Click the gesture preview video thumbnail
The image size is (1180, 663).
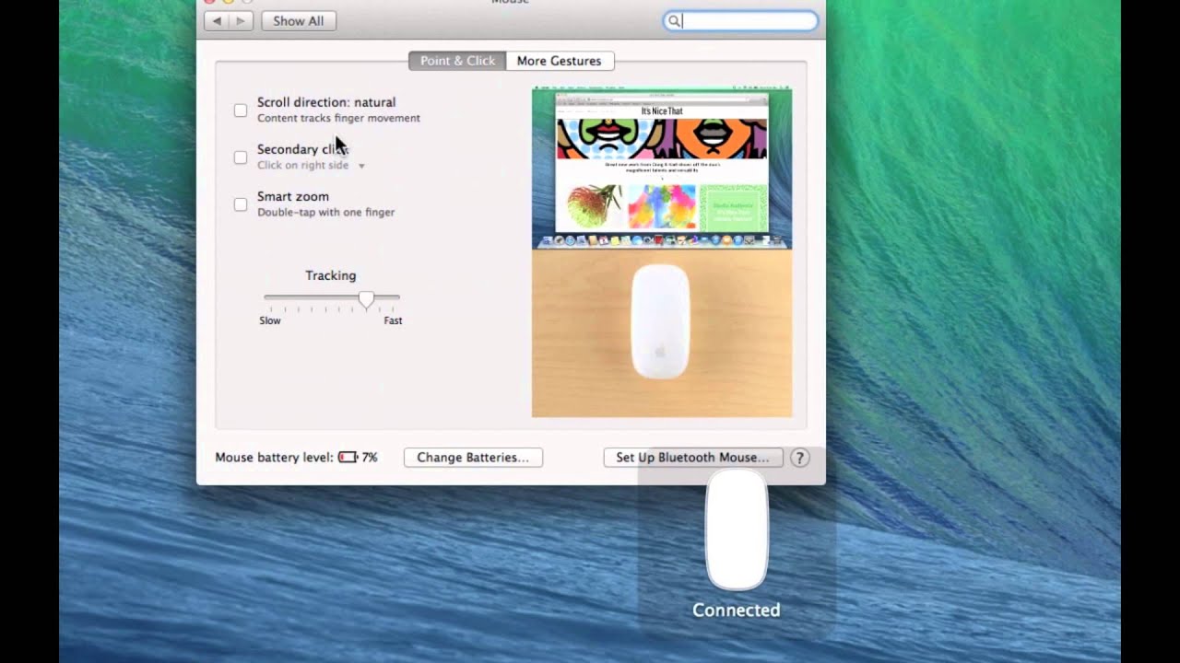(662, 252)
